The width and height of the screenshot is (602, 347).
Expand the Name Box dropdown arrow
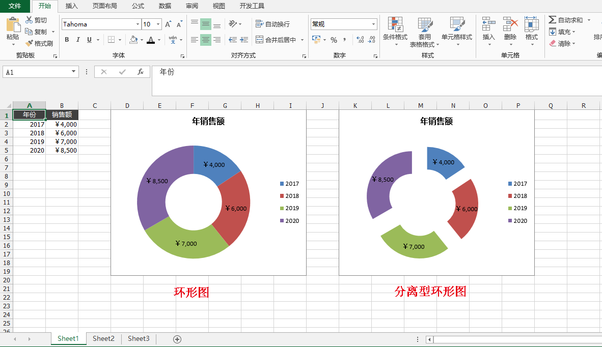[x=73, y=72]
